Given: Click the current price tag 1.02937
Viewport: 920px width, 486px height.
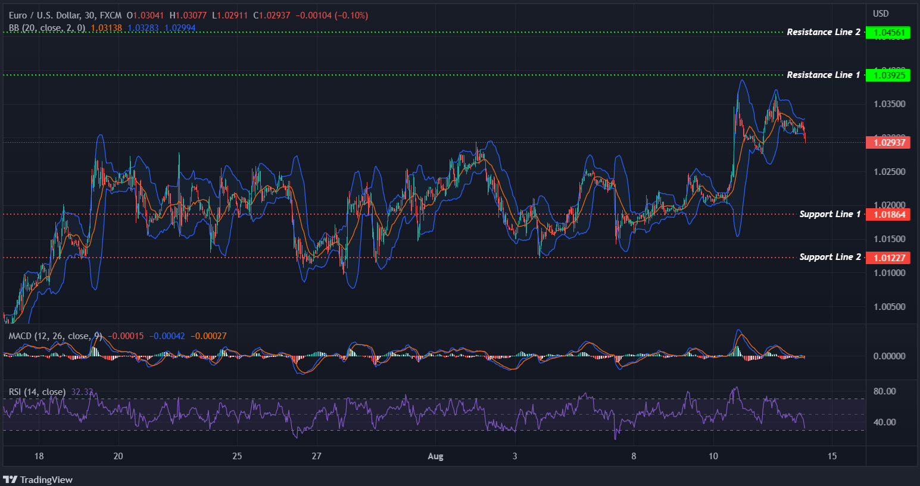Looking at the screenshot, I should coord(888,143).
